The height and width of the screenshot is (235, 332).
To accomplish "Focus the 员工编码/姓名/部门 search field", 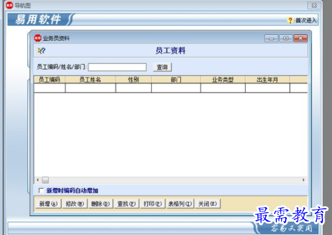I will coord(117,67).
